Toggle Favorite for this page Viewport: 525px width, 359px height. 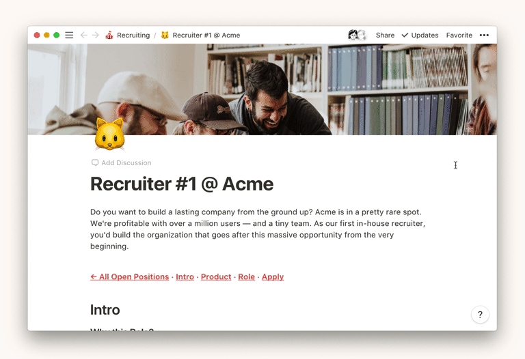click(x=459, y=35)
